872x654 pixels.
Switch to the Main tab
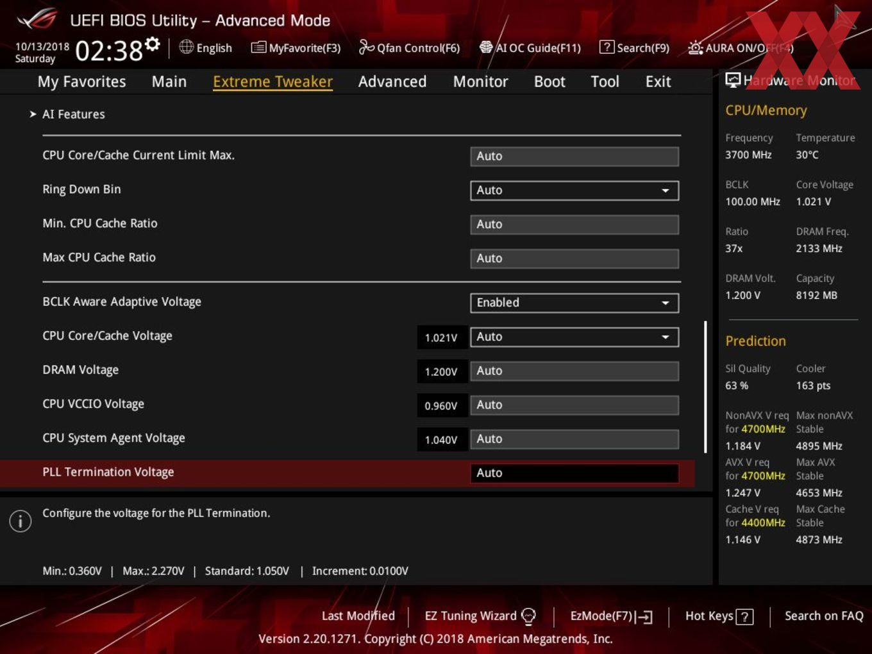169,81
